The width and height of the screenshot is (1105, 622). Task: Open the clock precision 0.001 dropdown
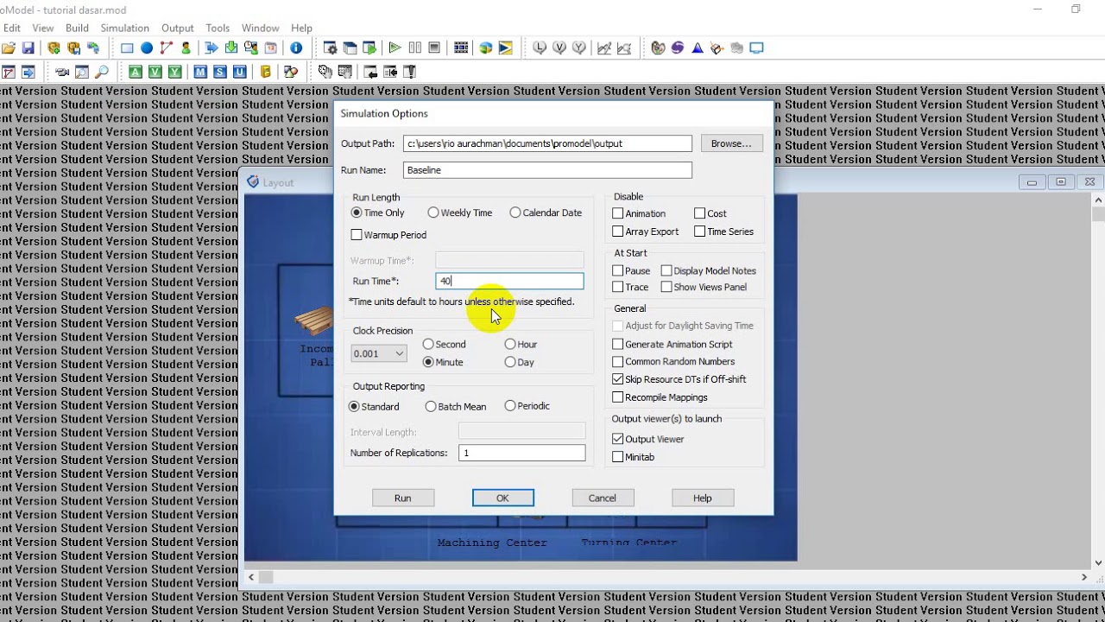tap(379, 353)
